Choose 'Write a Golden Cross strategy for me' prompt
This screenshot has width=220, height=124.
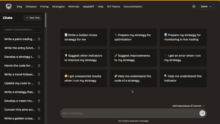83,37
